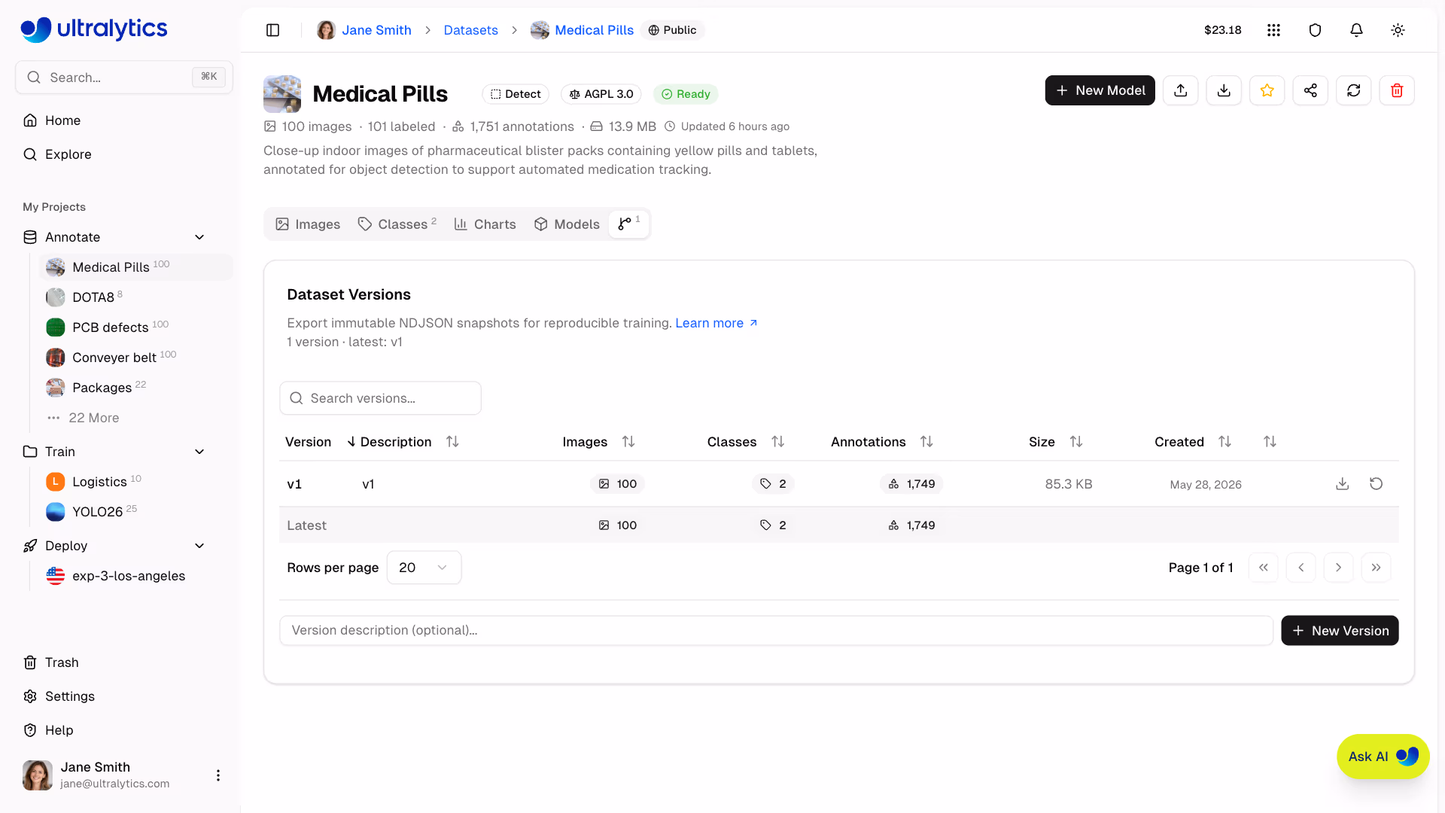Switch to the Charts tab

point(485,224)
